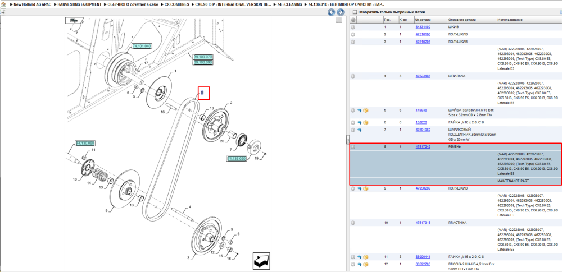Click the gray square at diagram corner
Screen dimensions: 562x272
pos(339,20)
